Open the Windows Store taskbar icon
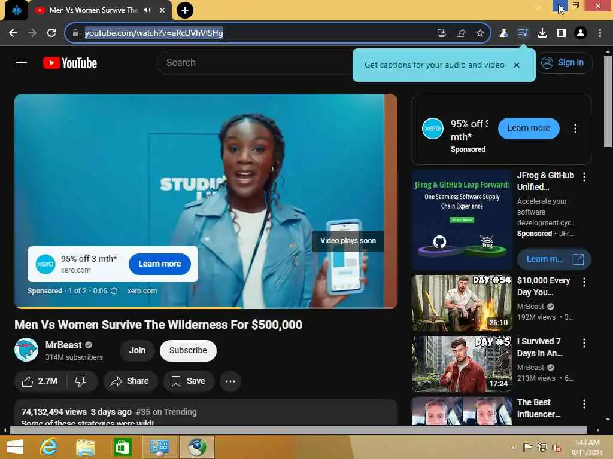 (122, 447)
